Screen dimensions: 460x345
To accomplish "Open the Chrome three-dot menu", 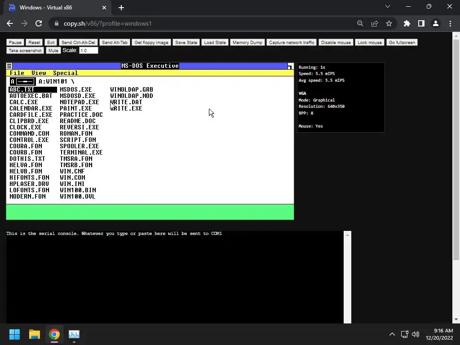I will (x=450, y=23).
